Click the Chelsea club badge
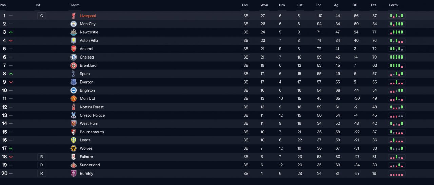This screenshot has width=434, height=185. click(x=74, y=57)
